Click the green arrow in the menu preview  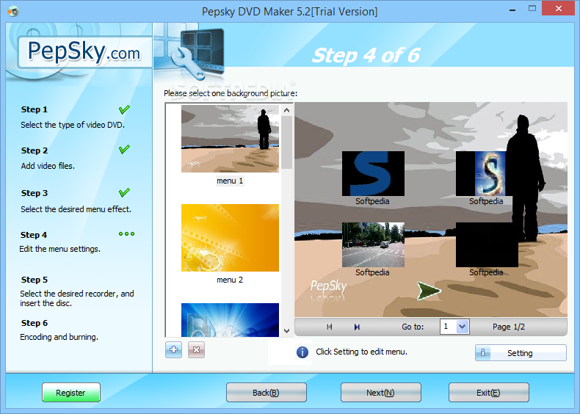coord(429,291)
